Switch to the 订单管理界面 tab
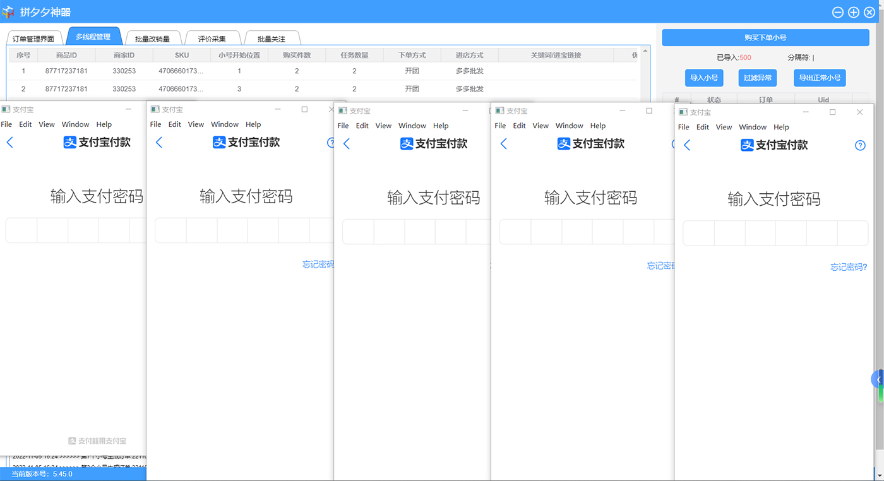The image size is (884, 481). (x=34, y=39)
